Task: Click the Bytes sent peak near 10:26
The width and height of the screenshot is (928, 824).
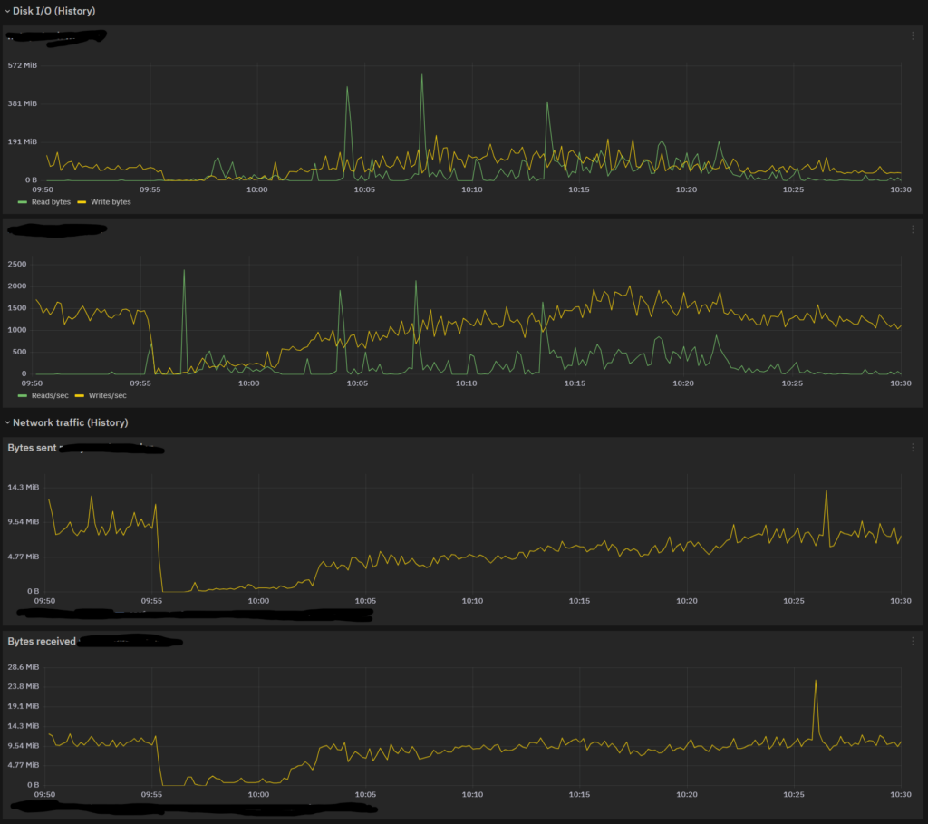Action: pos(826,492)
